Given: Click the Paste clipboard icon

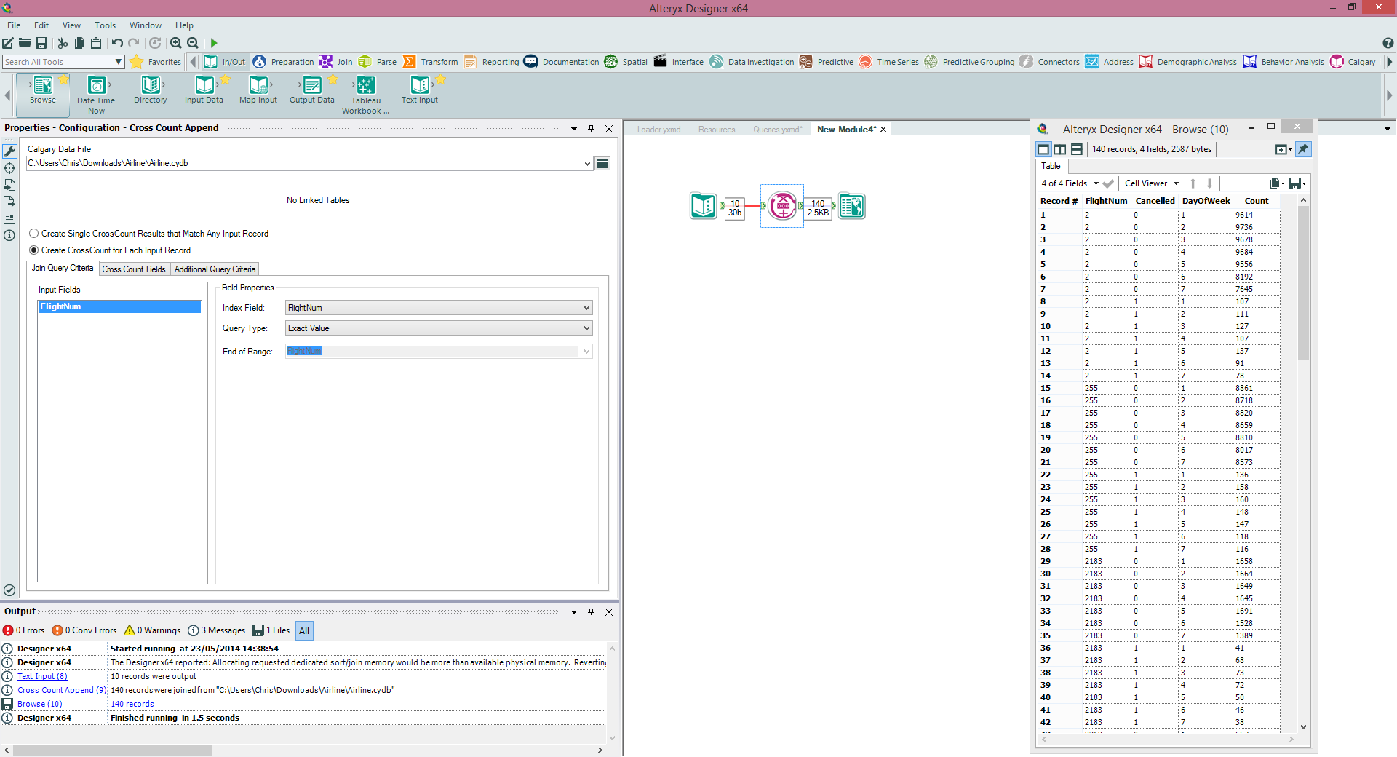Looking at the screenshot, I should [x=96, y=43].
